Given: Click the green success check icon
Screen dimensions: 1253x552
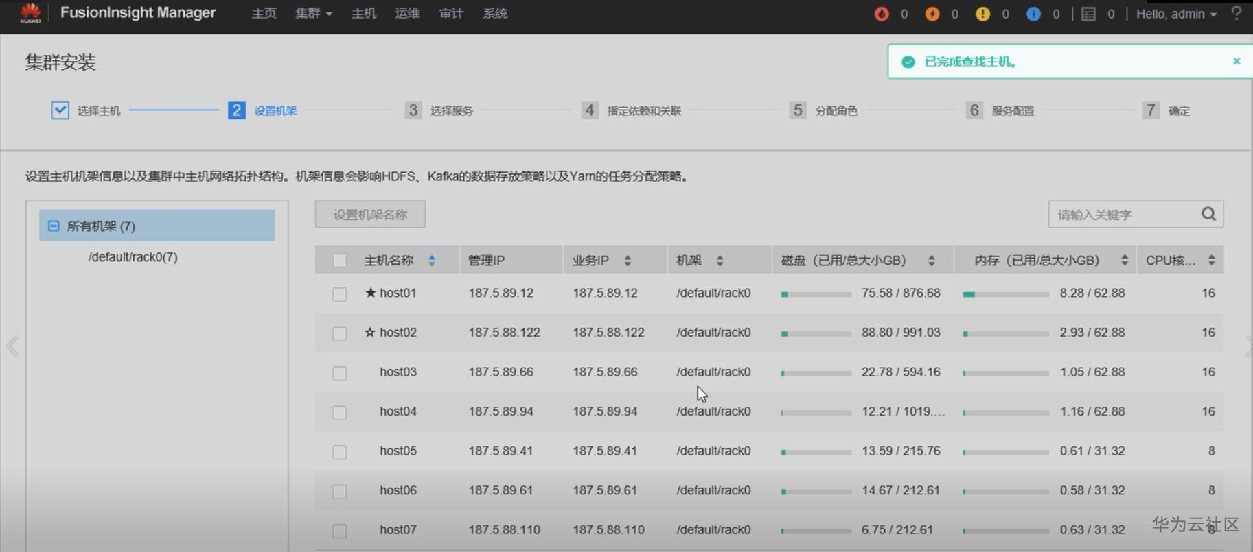Looking at the screenshot, I should tap(908, 62).
